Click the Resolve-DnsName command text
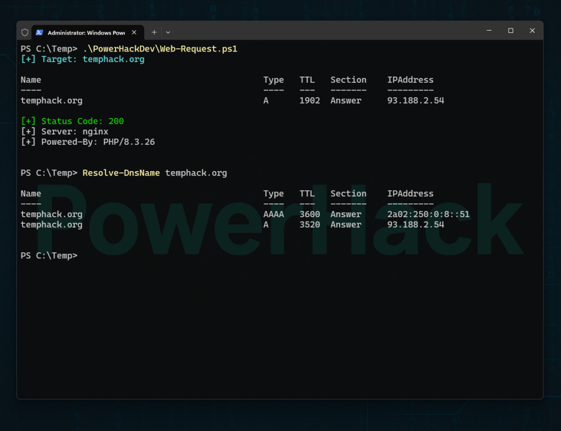 [121, 173]
